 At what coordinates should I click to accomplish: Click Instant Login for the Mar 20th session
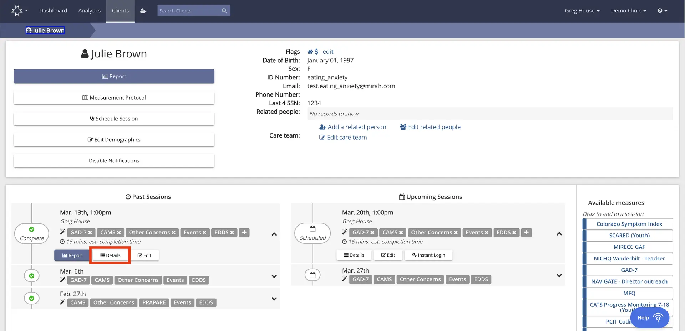click(428, 255)
